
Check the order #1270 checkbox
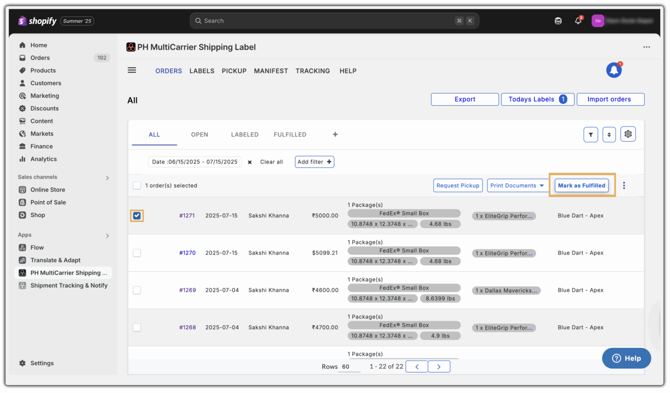point(137,253)
